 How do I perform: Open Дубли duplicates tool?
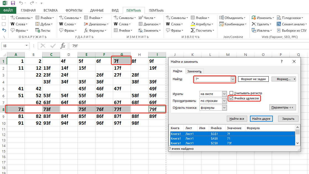pyautogui.click(x=44, y=24)
